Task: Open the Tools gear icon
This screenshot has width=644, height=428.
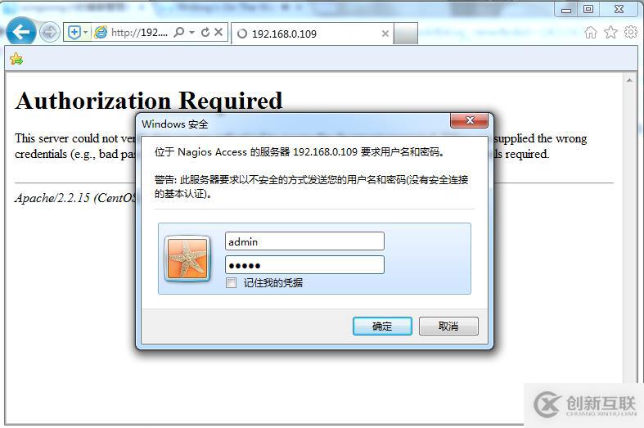Action: click(631, 32)
